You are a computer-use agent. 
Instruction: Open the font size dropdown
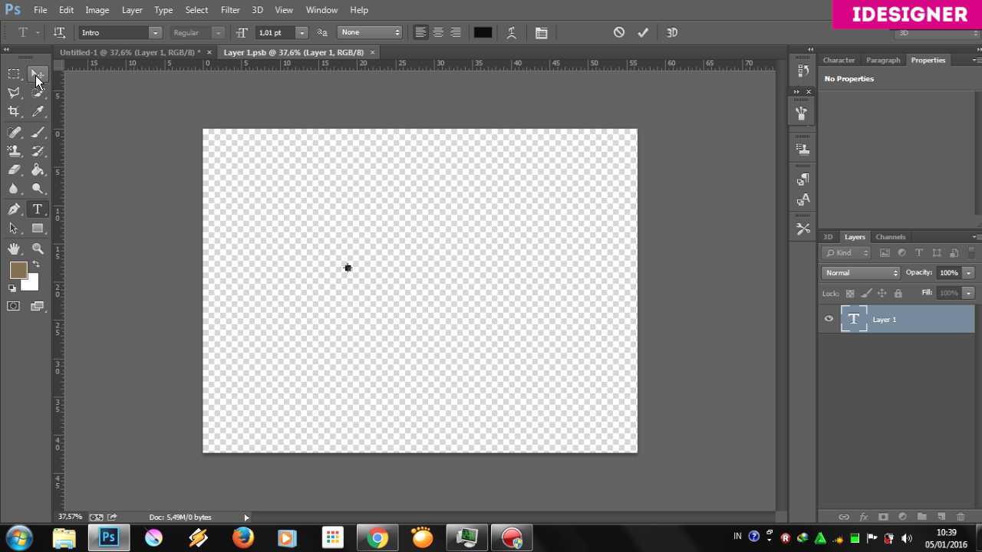(x=302, y=33)
